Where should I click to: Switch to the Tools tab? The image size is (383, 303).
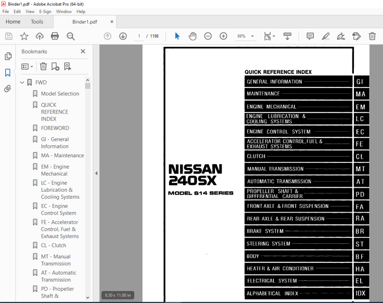[37, 22]
